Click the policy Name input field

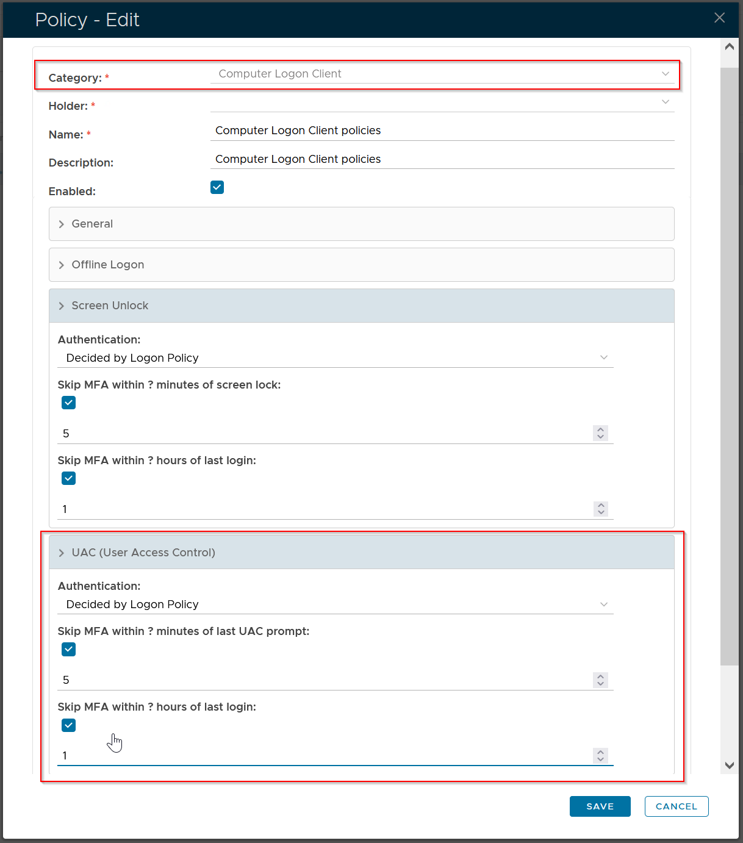[x=442, y=131]
